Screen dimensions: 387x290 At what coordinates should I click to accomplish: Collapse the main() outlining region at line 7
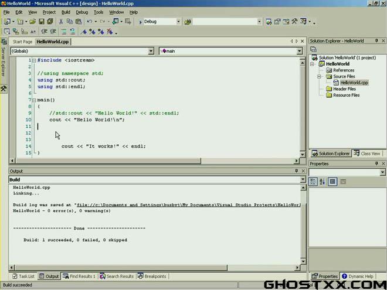click(35, 100)
